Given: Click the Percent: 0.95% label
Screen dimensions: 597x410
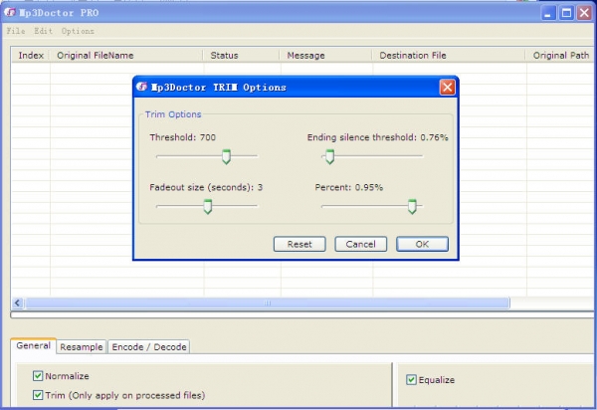Looking at the screenshot, I should point(349,187).
